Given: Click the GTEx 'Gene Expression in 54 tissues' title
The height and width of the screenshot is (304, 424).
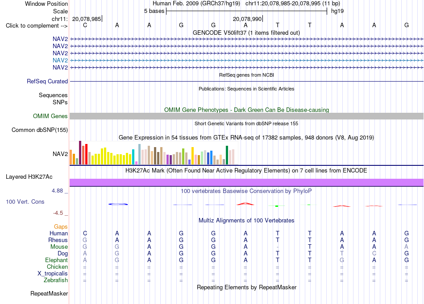Looking at the screenshot, I should point(246,138).
